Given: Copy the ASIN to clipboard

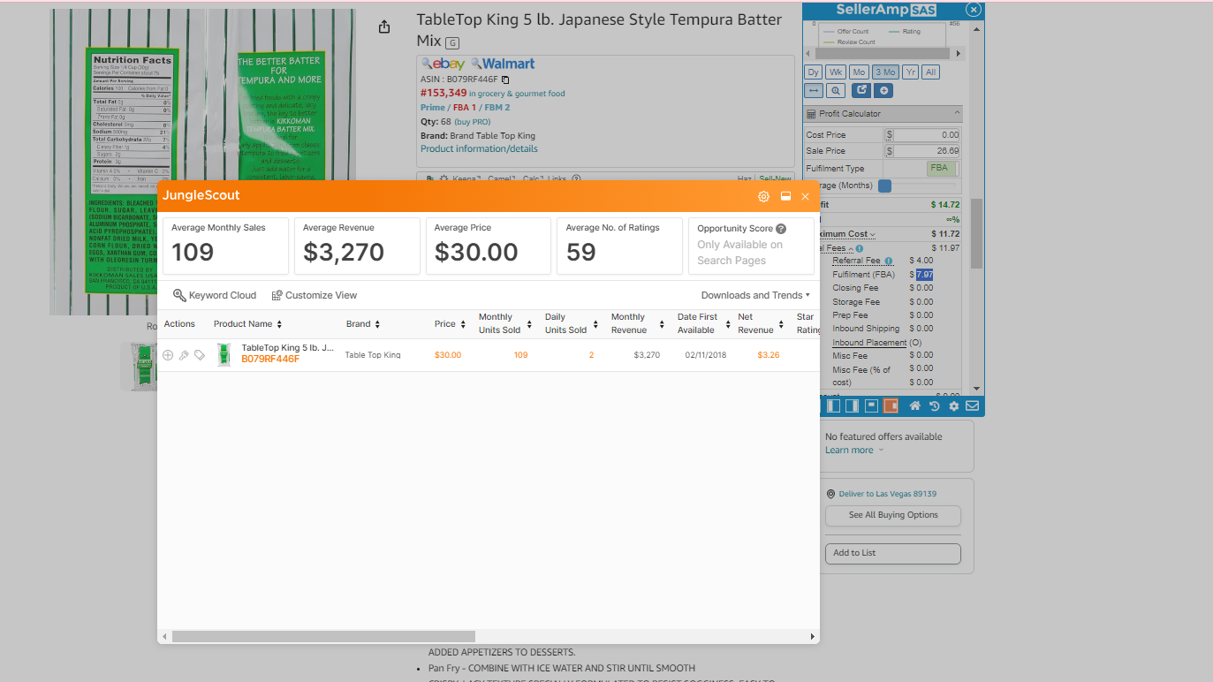Looking at the screenshot, I should [505, 80].
